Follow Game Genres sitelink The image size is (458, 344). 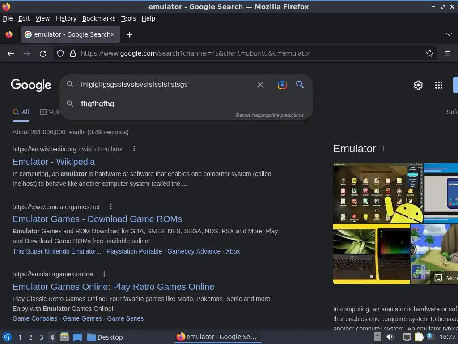[82, 318]
